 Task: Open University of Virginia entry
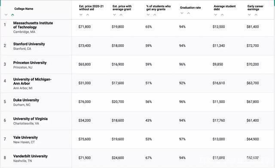pos(31,119)
